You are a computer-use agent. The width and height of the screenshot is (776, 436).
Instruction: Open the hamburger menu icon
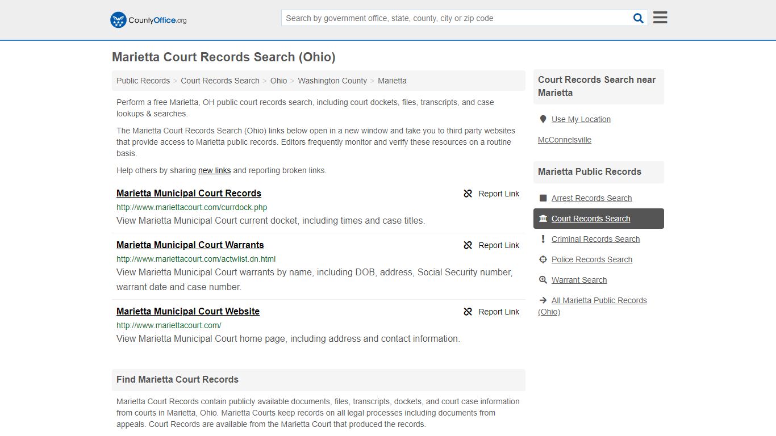coord(660,18)
